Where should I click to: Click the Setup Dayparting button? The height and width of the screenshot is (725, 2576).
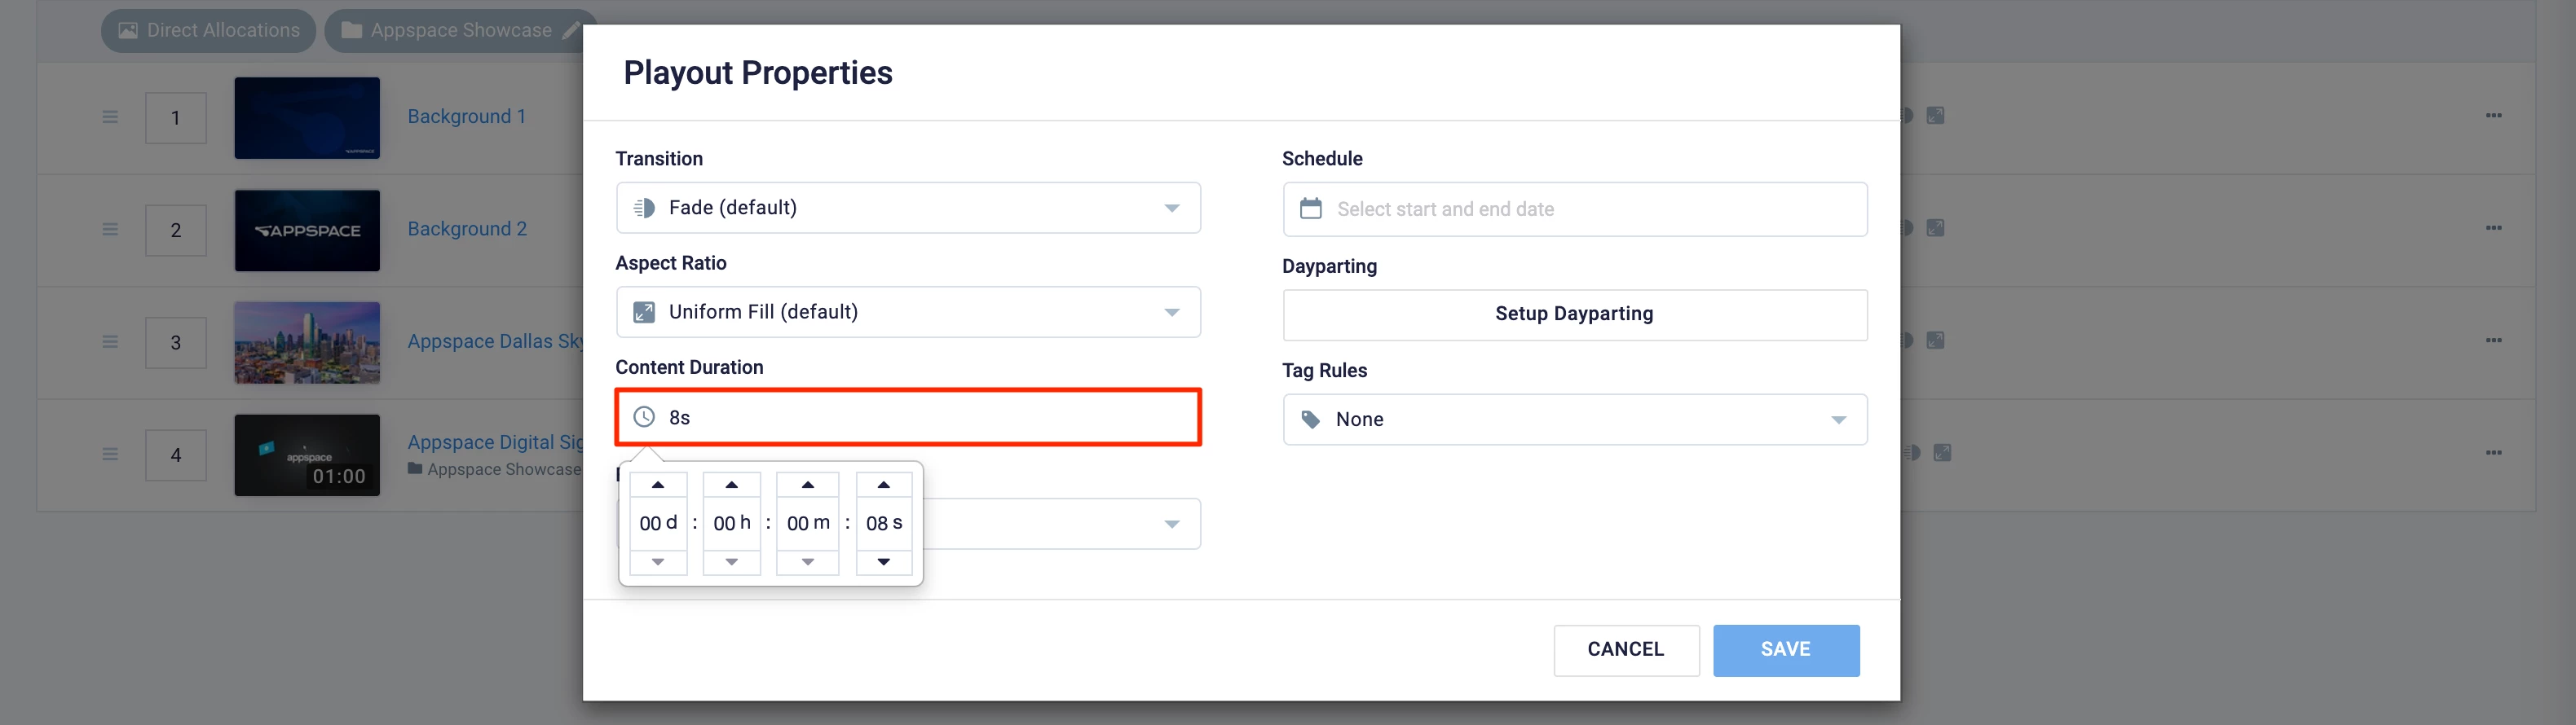(x=1574, y=314)
